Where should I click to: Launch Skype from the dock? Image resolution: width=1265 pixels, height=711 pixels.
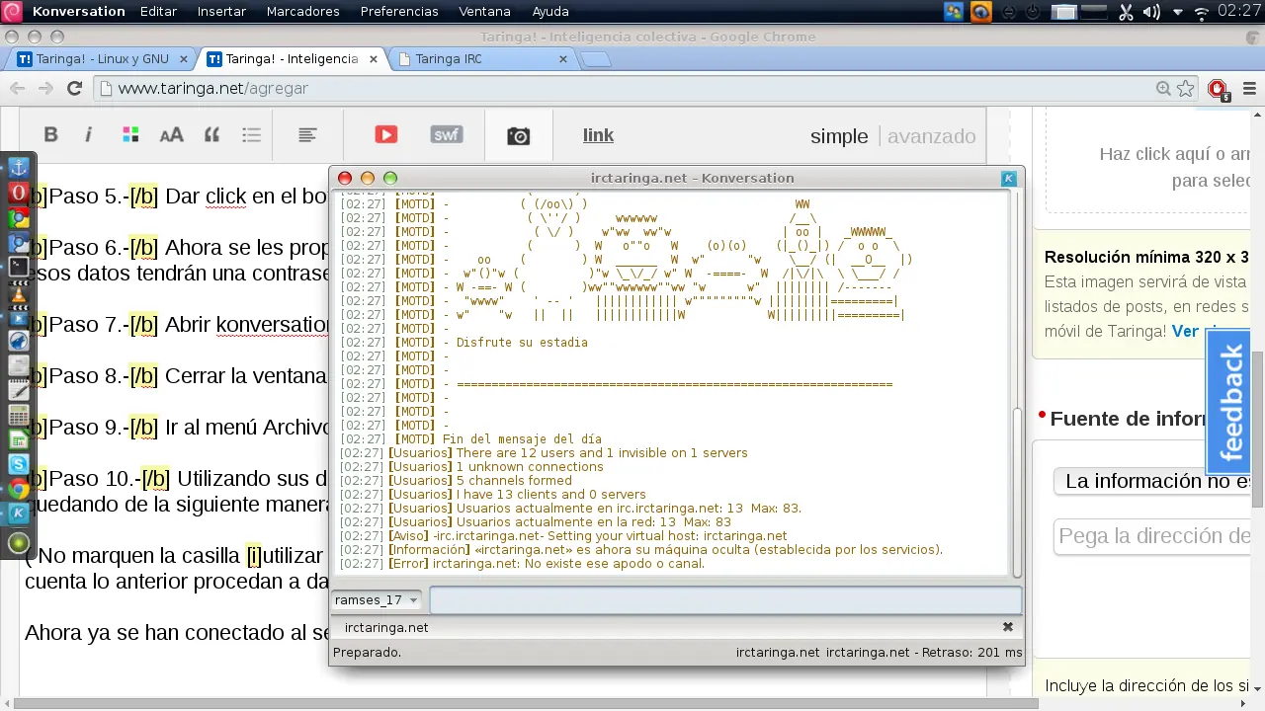pos(18,463)
